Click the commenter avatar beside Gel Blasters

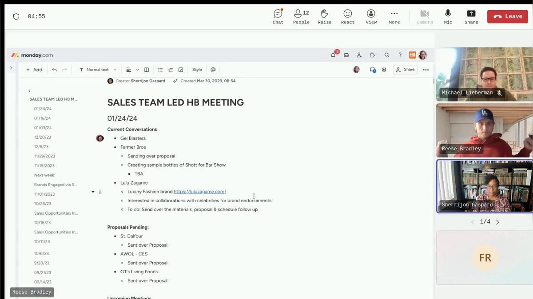coord(100,138)
